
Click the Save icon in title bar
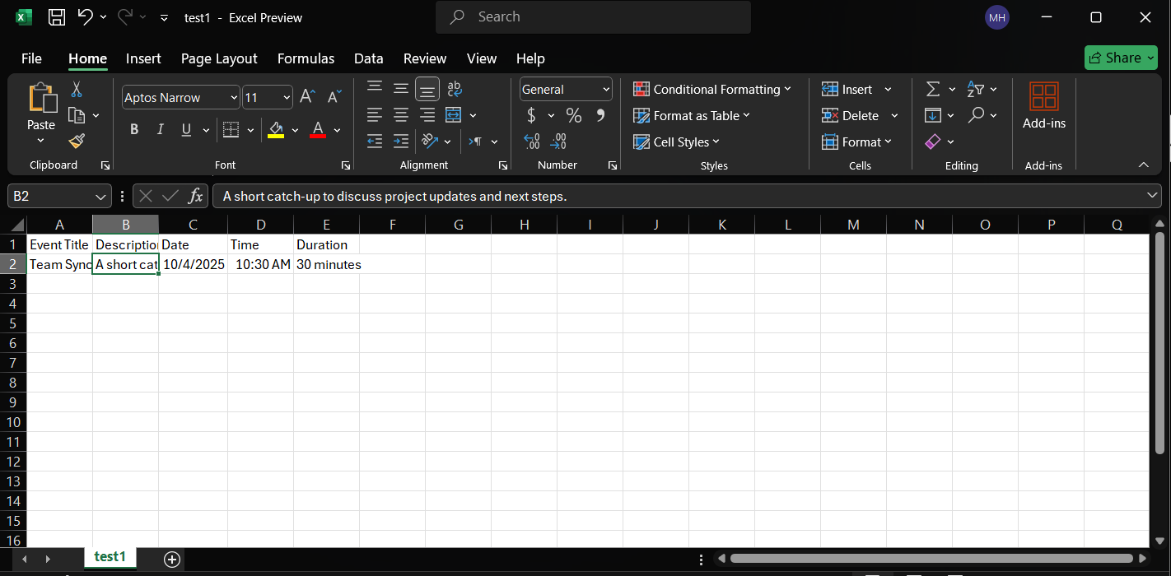pos(57,17)
